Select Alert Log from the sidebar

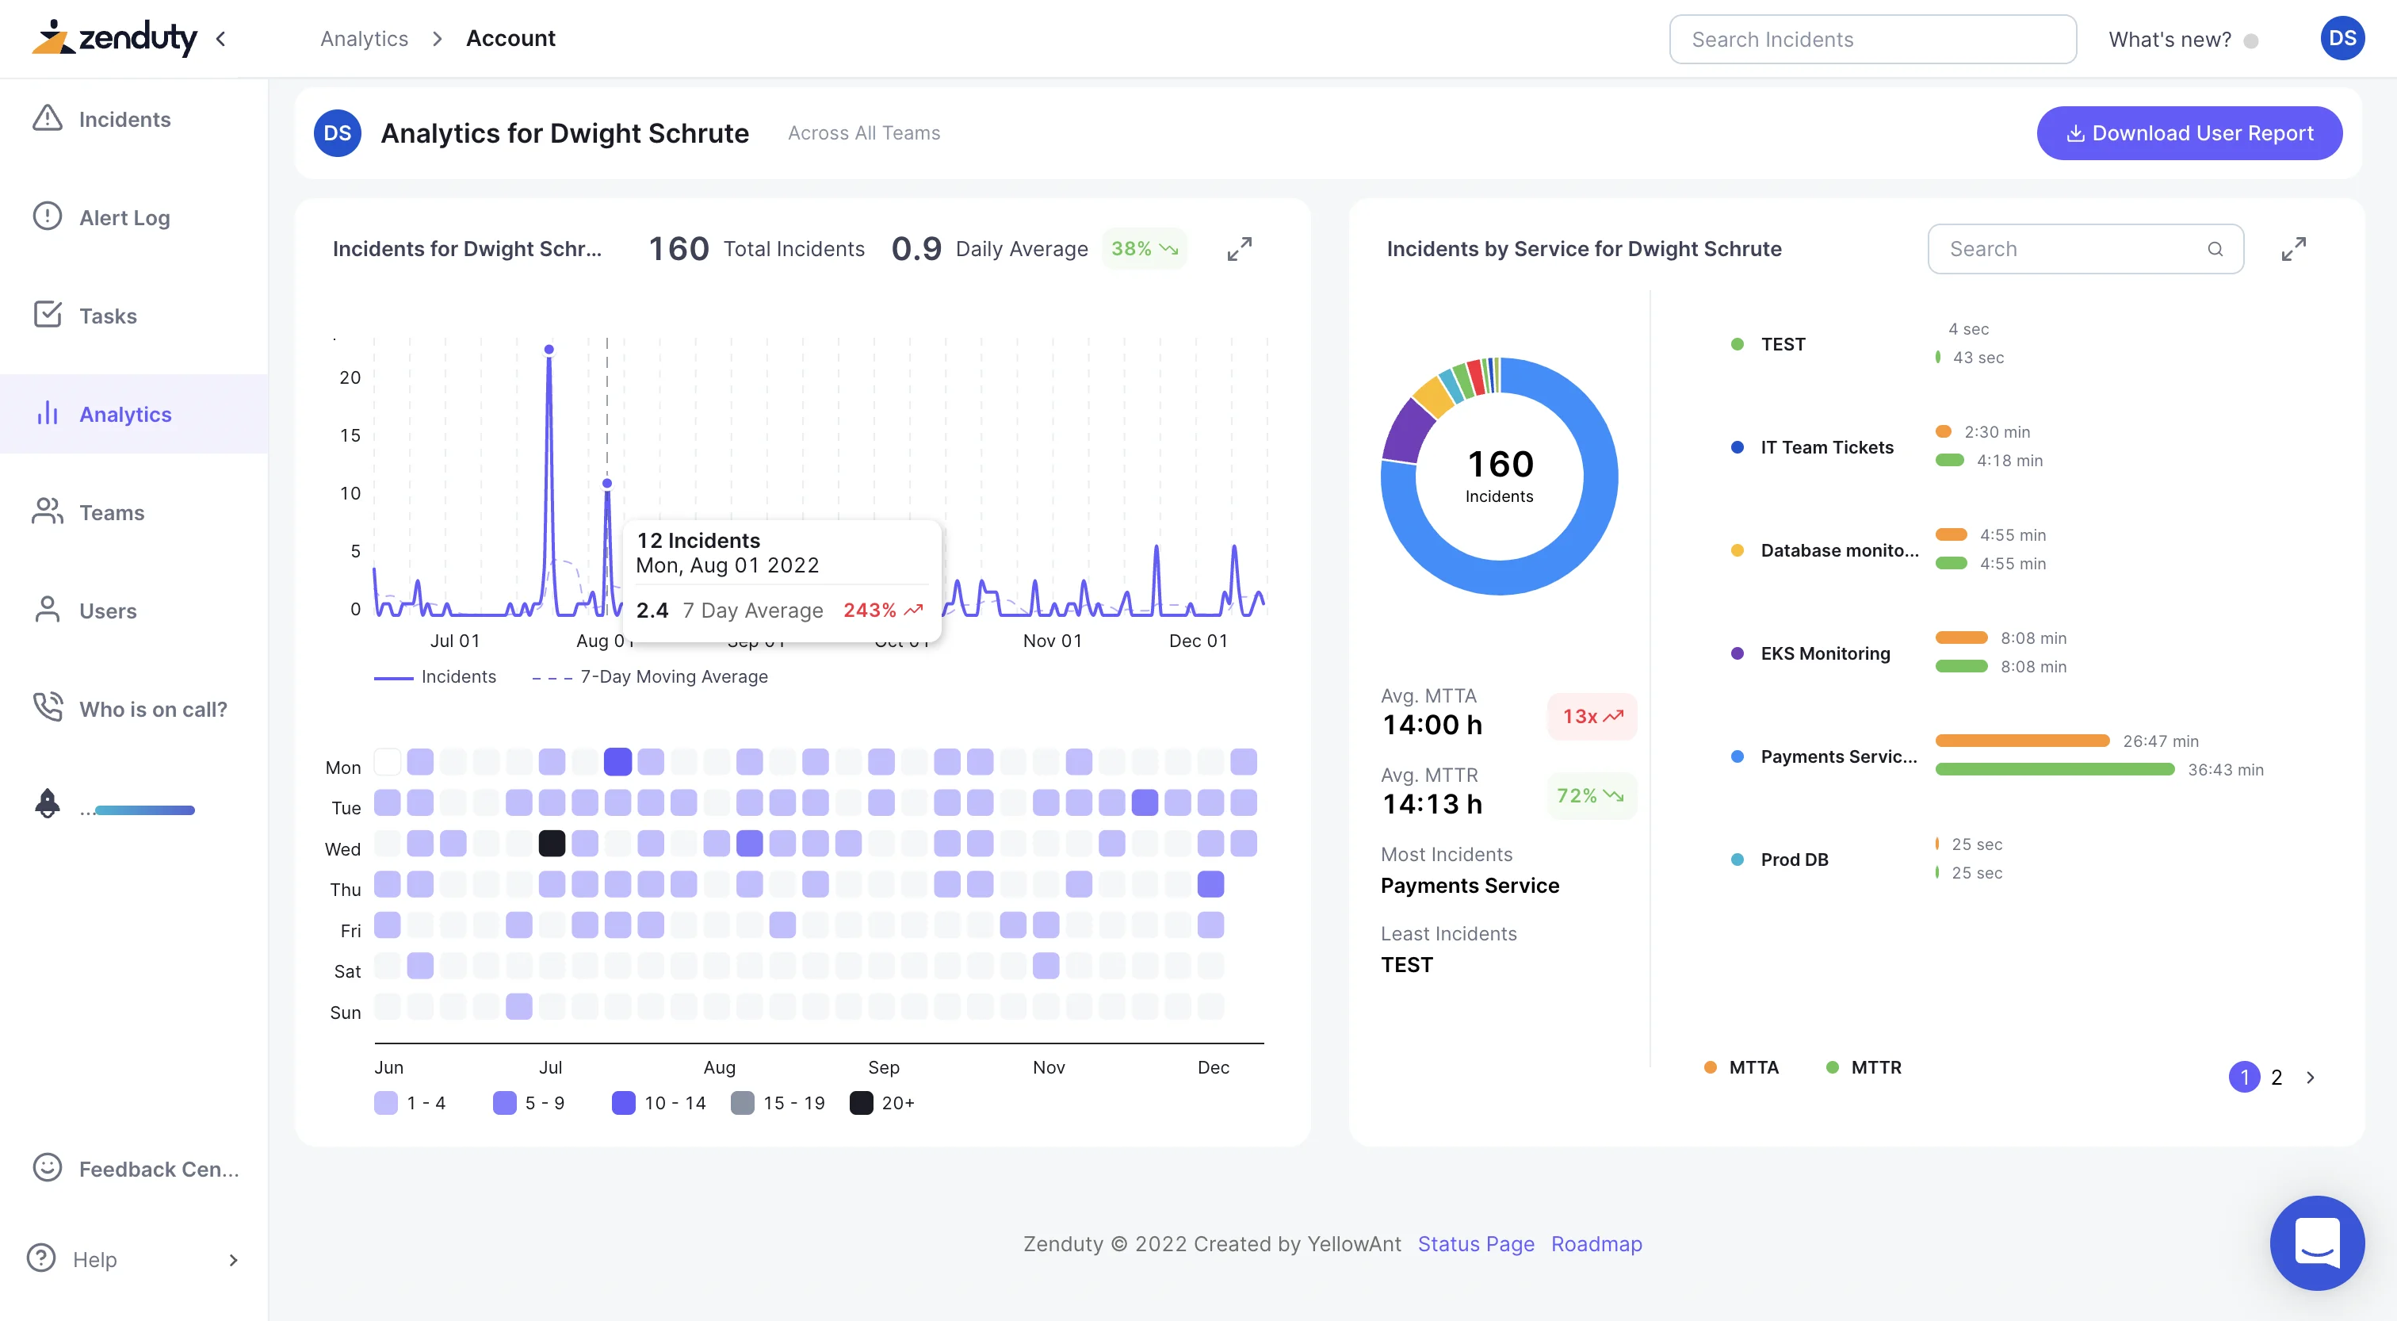123,217
